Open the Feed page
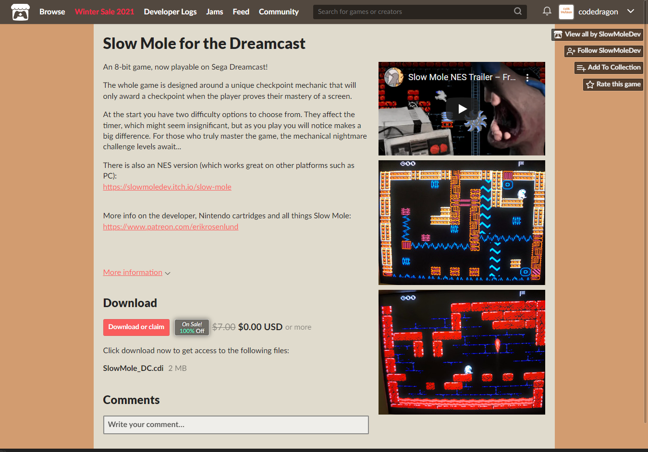Image resolution: width=648 pixels, height=452 pixels. (241, 12)
